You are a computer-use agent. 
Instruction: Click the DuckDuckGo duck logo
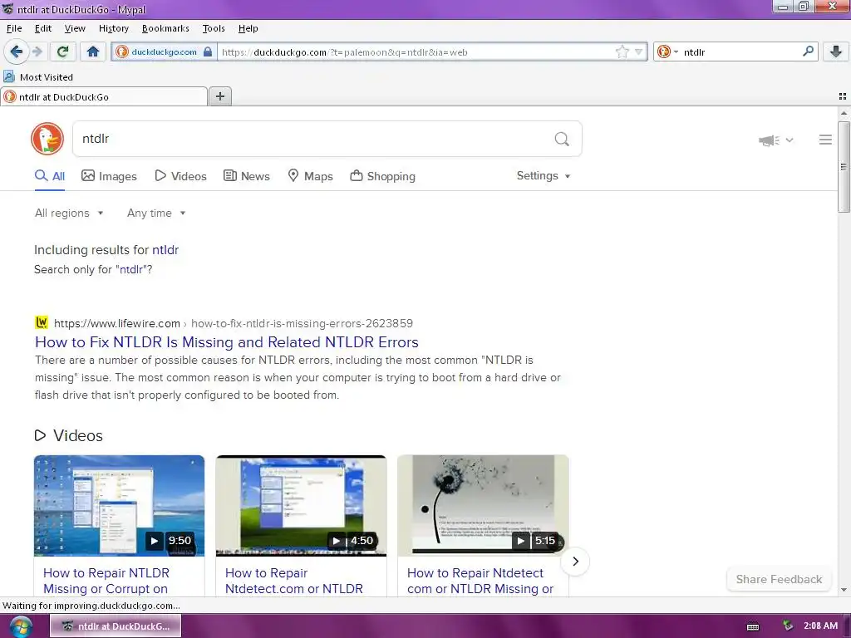[47, 139]
